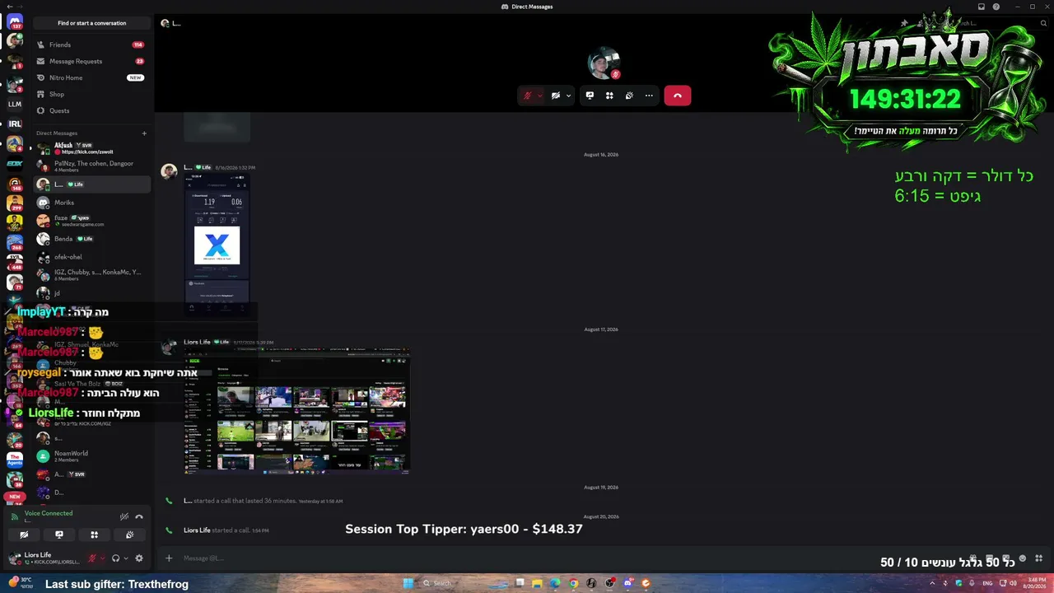Toggle noise suppression in Voice Connected panel
1054x593 pixels.
coord(124,516)
